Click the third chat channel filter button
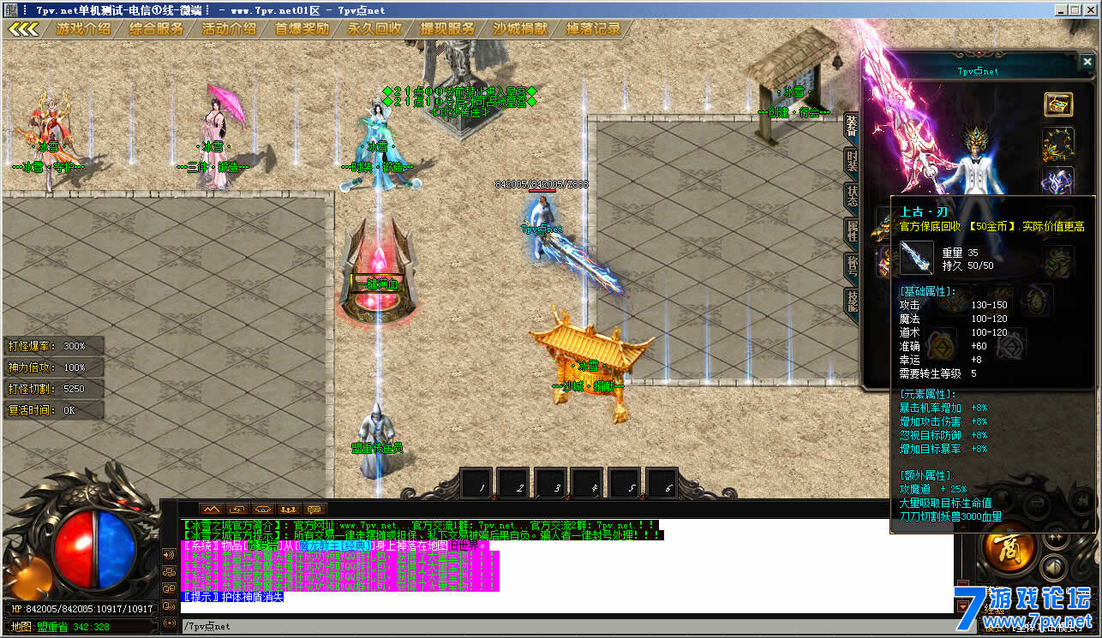1102x638 pixels. (263, 510)
